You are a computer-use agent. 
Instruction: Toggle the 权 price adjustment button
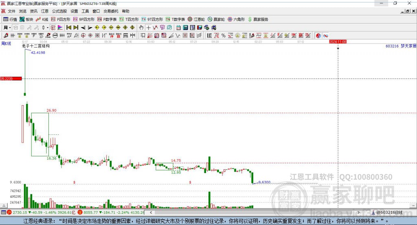(53, 28)
